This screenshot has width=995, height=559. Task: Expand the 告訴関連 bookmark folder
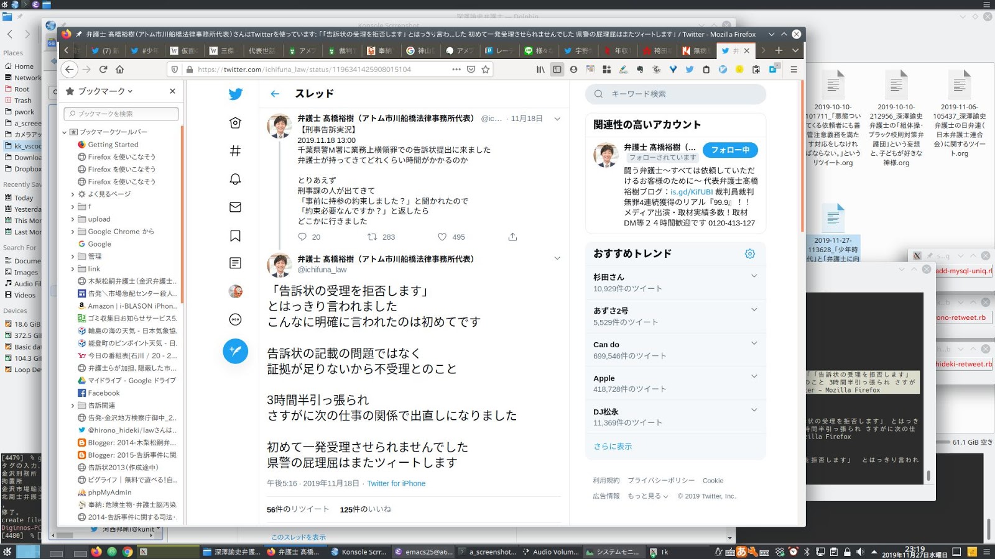coord(73,406)
